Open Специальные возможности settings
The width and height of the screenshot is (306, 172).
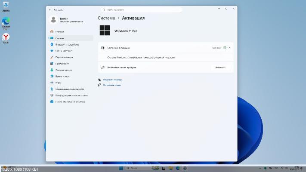point(71,89)
